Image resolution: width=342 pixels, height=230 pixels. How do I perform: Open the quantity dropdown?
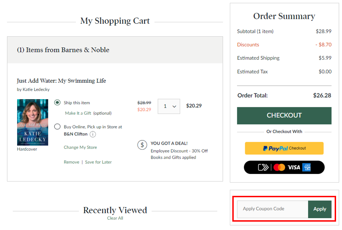pos(169,106)
